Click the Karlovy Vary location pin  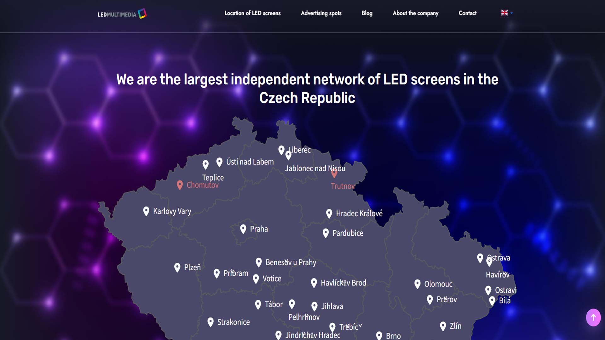click(146, 211)
